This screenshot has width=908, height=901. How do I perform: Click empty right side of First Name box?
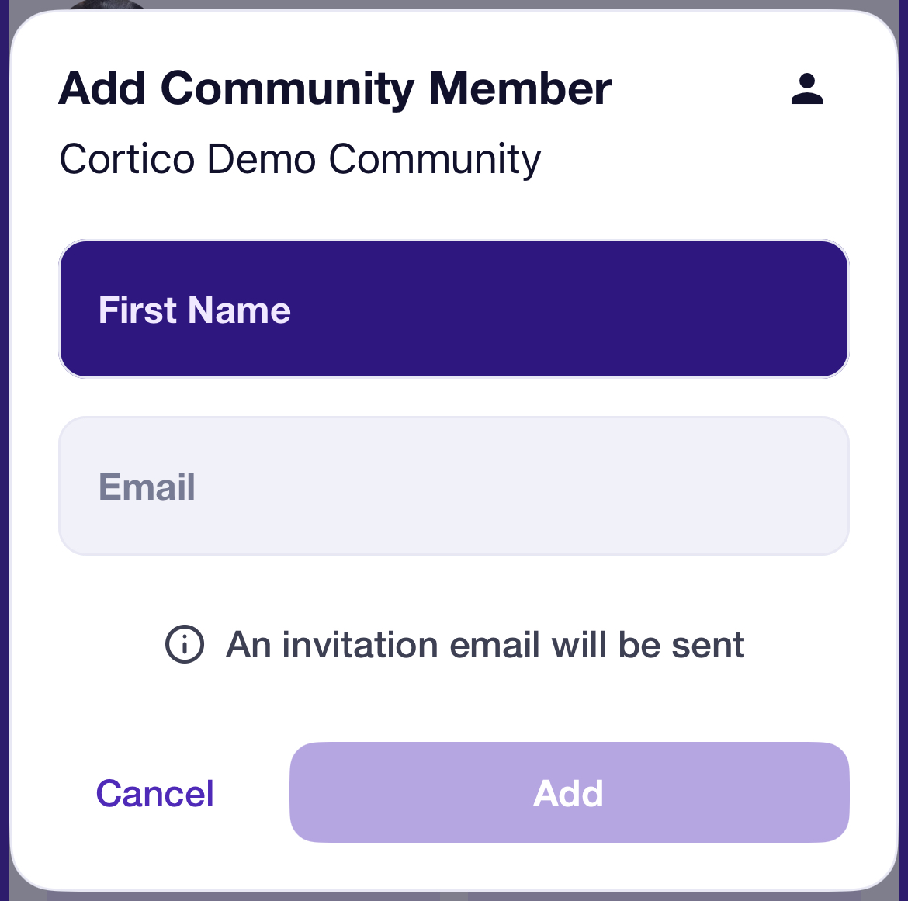pyautogui.click(x=637, y=309)
